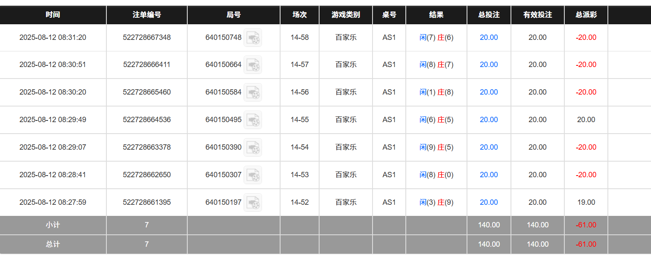Screen dimensions: 651x257
Task: Click the 有效投注 column header
Action: coord(538,15)
